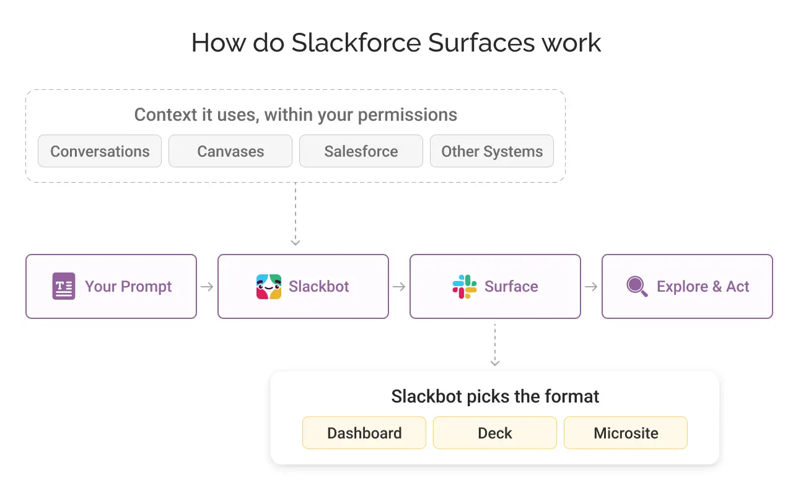793x501 pixels.
Task: Click the "Your Prompt" label text
Action: pyautogui.click(x=128, y=287)
